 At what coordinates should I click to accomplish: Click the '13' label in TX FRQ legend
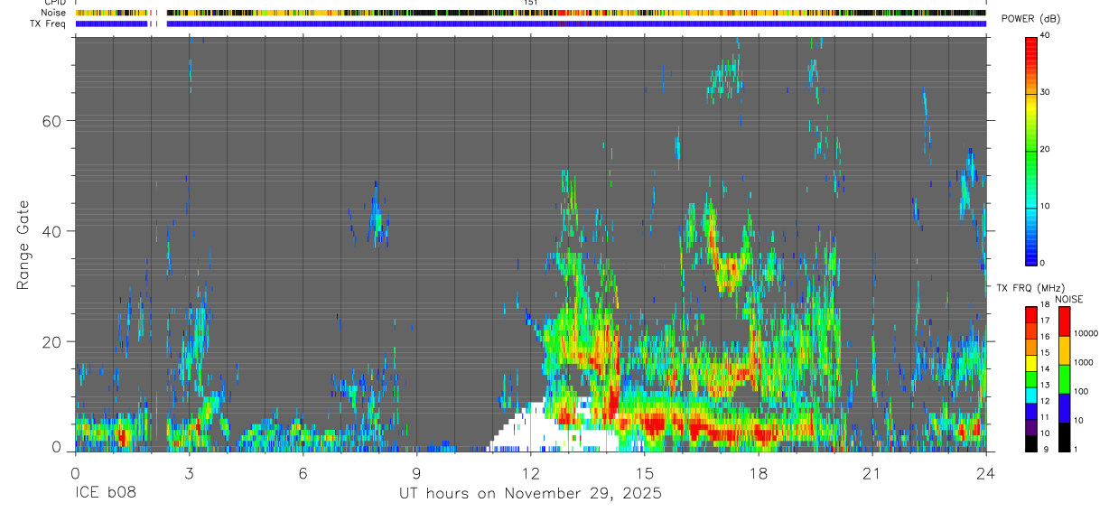(1046, 385)
